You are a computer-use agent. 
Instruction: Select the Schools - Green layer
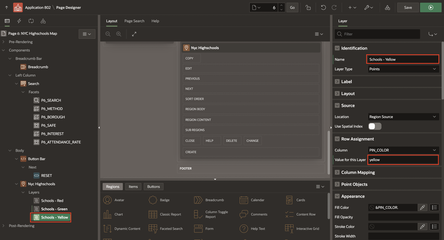(54, 209)
